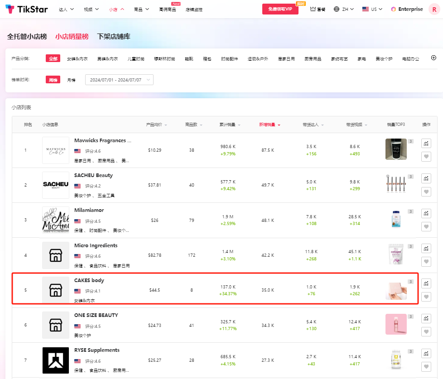View Mavwicks top product thumbnail
Image resolution: width=443 pixels, height=379 pixels.
[396, 149]
